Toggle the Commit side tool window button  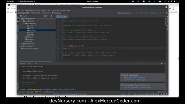(x=18, y=38)
